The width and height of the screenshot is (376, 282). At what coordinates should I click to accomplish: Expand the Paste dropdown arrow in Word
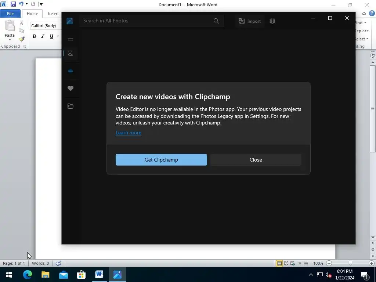point(10,40)
